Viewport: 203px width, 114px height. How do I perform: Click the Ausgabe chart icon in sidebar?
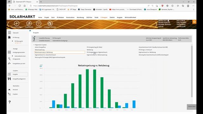click(x=9, y=74)
